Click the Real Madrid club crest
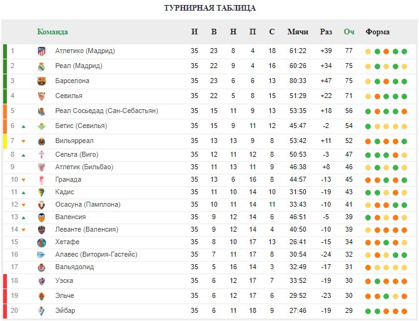The width and height of the screenshot is (419, 321). 41,66
